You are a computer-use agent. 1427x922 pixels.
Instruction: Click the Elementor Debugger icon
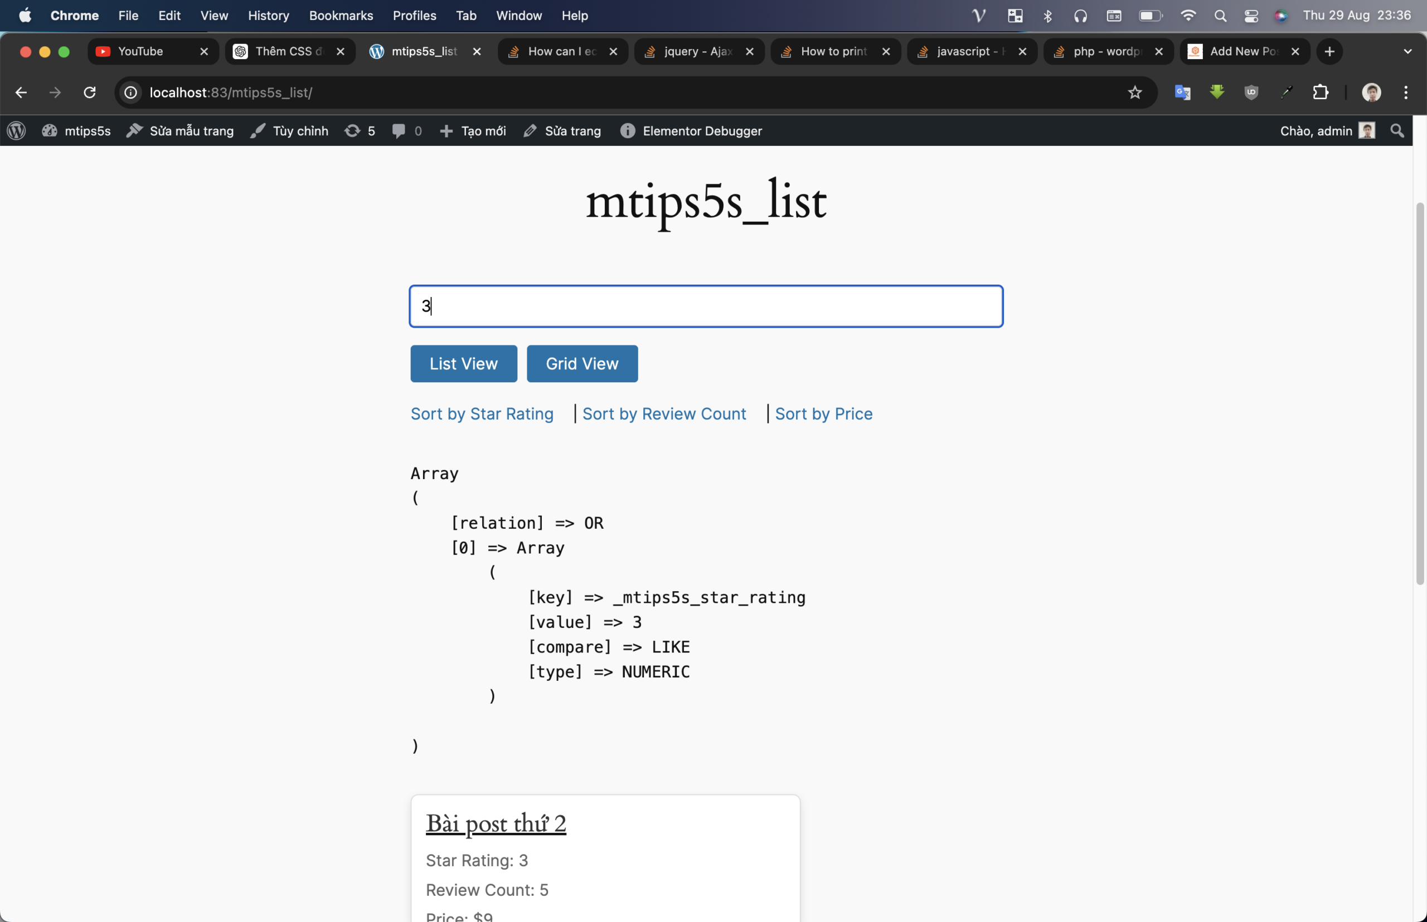[628, 131]
